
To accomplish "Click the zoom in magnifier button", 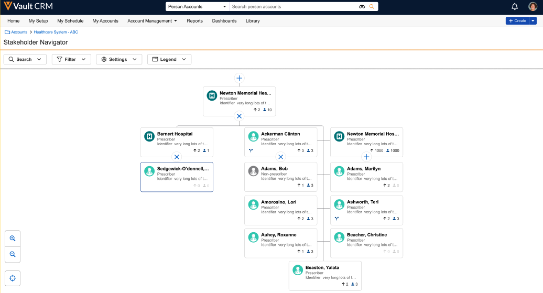I will pos(13,238).
